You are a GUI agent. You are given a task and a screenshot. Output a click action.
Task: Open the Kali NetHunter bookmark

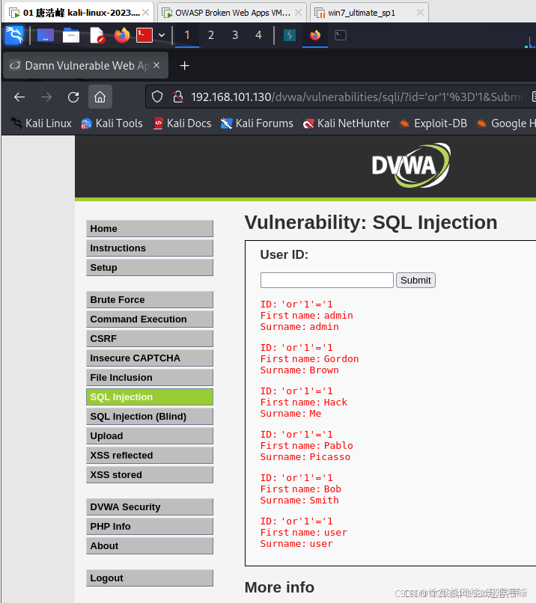coord(346,123)
